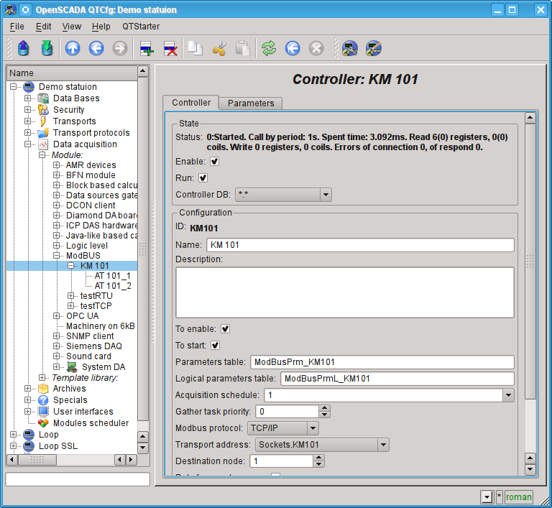Open the Acquisition schedule dropdown arrow

point(508,395)
